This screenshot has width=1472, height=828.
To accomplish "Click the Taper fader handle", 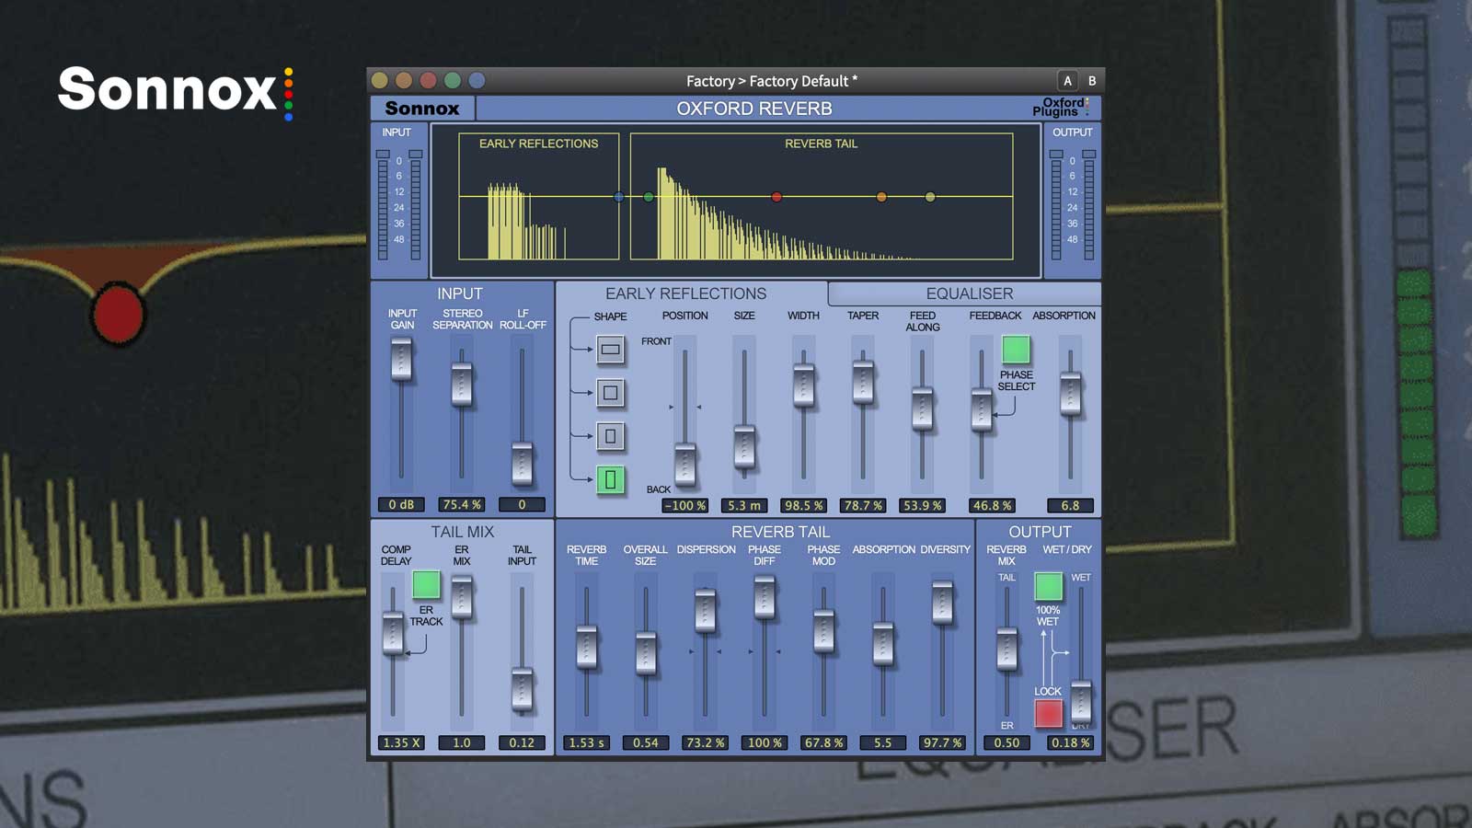I will [863, 382].
